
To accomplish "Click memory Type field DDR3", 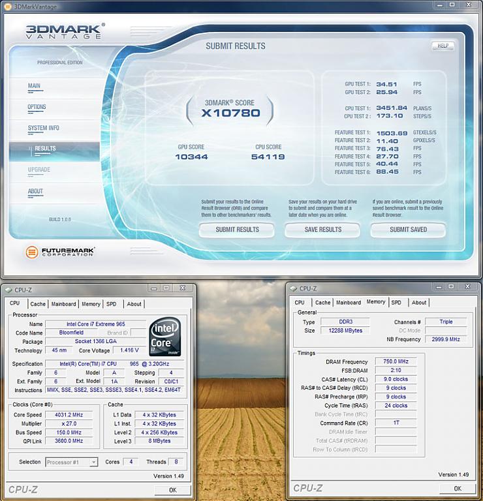I will [x=345, y=322].
